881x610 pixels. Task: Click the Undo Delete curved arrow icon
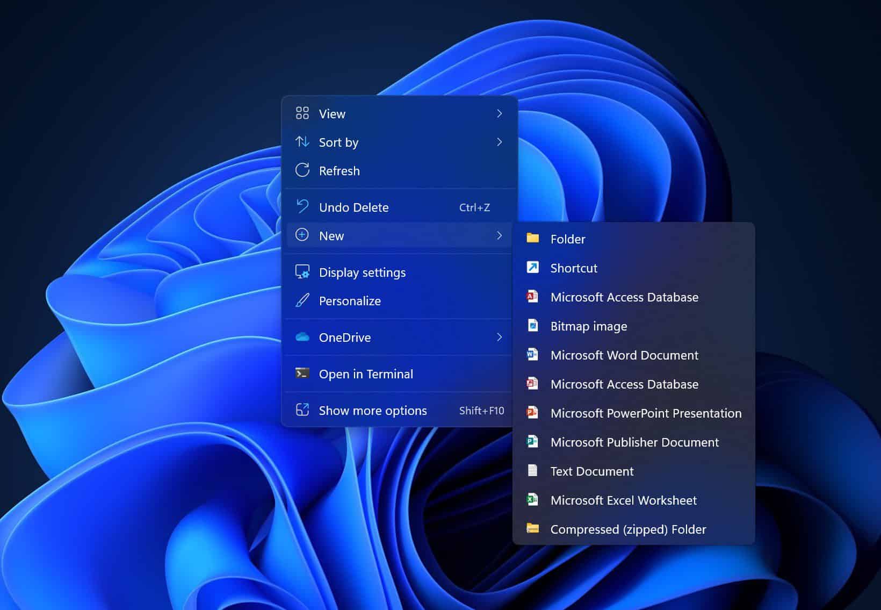click(x=302, y=206)
